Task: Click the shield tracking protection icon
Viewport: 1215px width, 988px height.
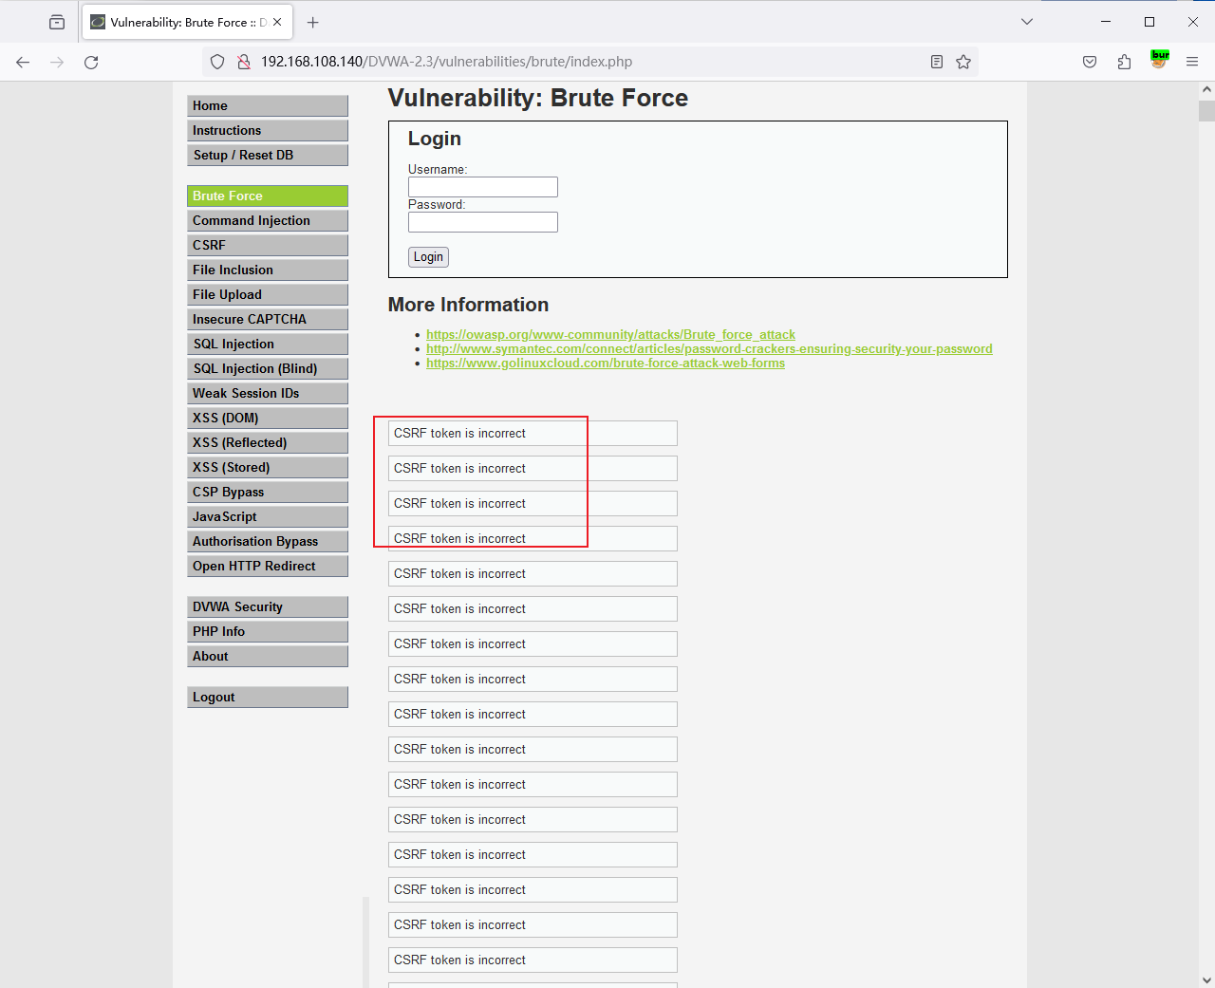Action: pyautogui.click(x=217, y=62)
